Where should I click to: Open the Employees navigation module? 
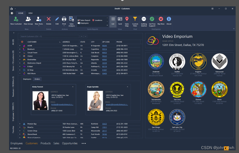17,143
